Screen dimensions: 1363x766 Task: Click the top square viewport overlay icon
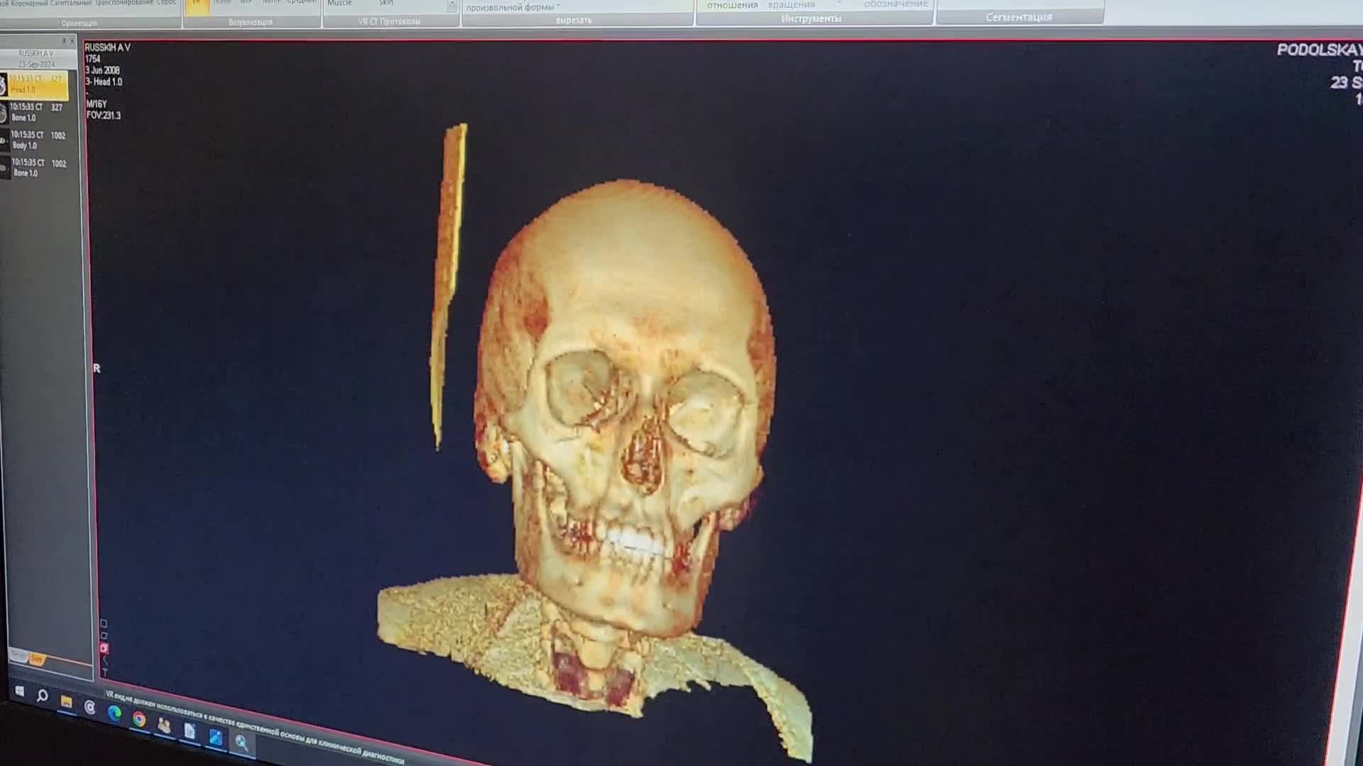point(104,623)
